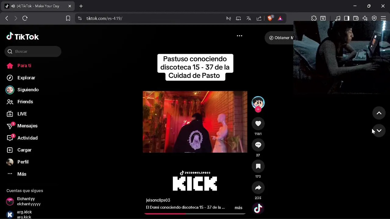Open the Brave Wallet icon
This screenshot has height=219, width=390.
(356, 18)
